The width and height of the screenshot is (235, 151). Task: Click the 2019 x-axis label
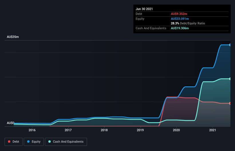(140, 130)
